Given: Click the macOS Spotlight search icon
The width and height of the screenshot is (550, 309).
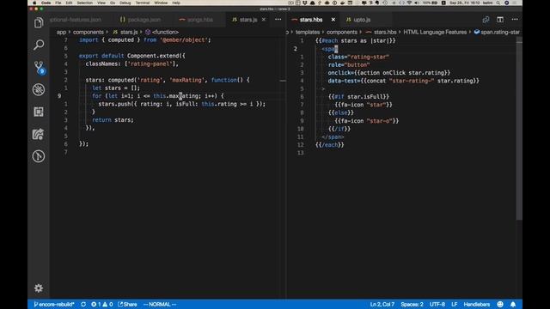Looking at the screenshot, I should click(x=498, y=3).
